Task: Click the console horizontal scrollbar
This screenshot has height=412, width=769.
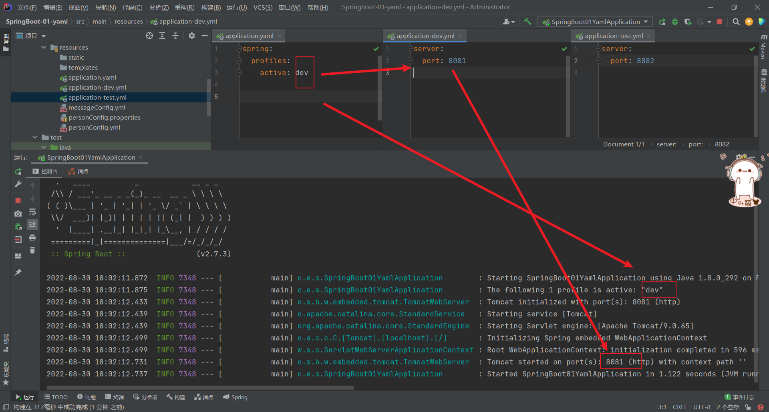Action: 200,387
